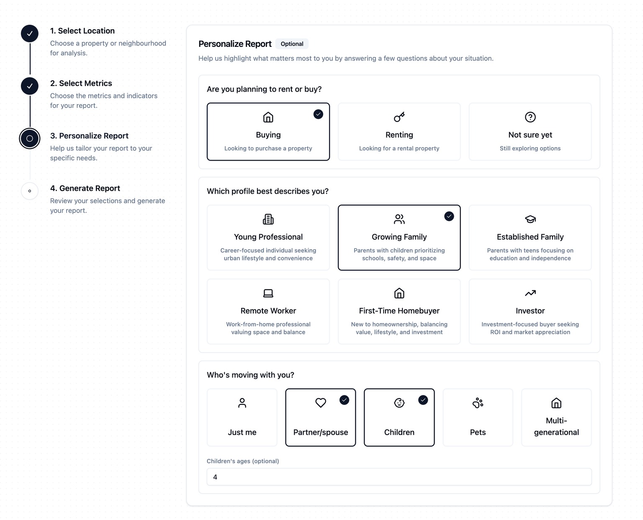
Task: Select the building icon for Young Professional
Action: (268, 219)
